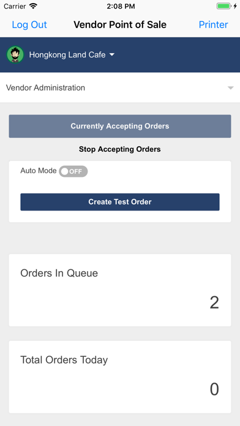Image resolution: width=240 pixels, height=426 pixels.
Task: Tap the battery indicator icon
Action: pyautogui.click(x=223, y=6)
